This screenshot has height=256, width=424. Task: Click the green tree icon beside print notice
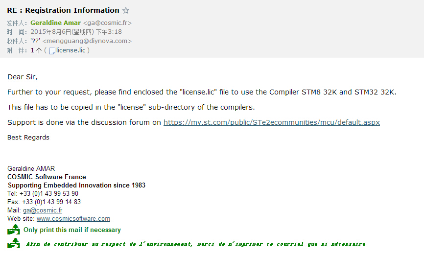coord(14,230)
